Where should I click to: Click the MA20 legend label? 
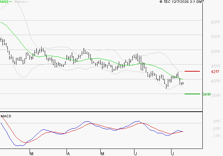(4, 2)
